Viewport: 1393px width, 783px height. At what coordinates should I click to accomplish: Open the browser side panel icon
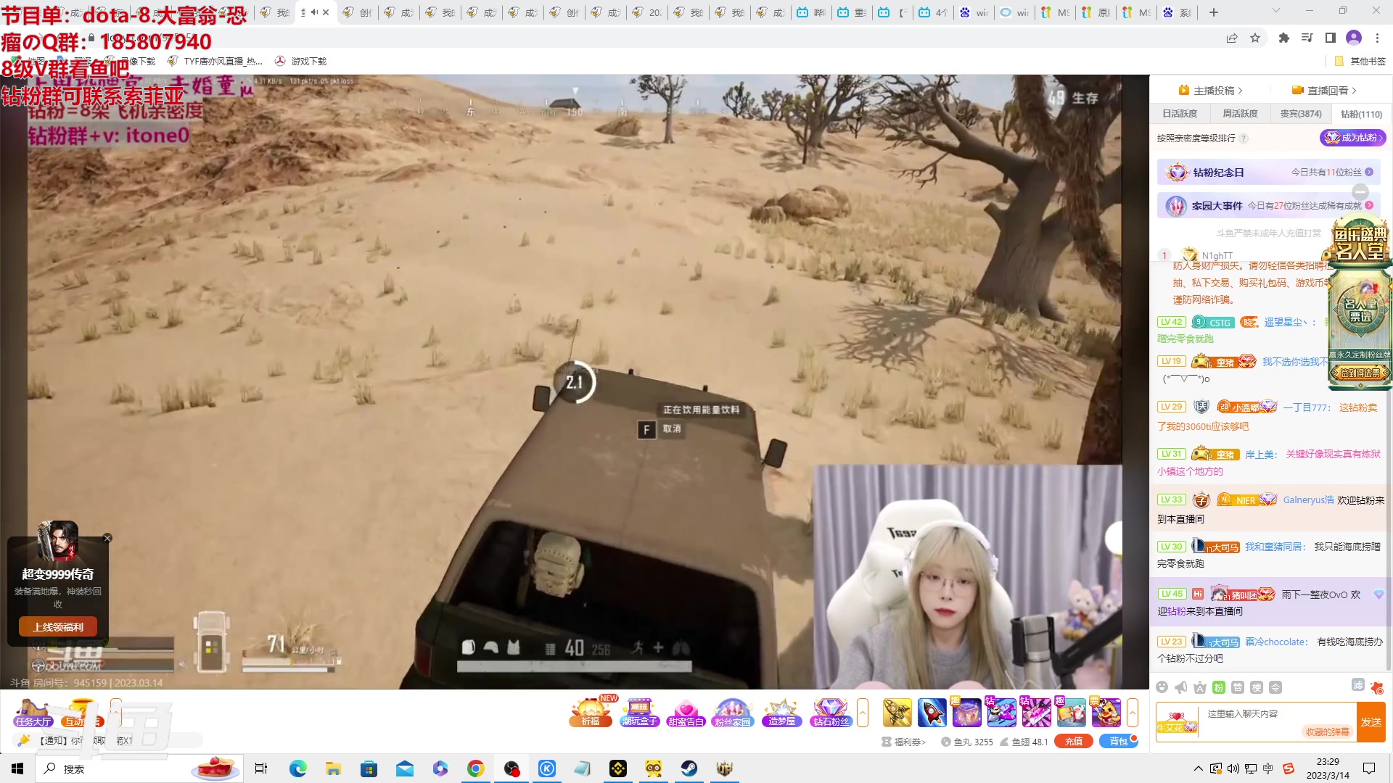[1331, 38]
